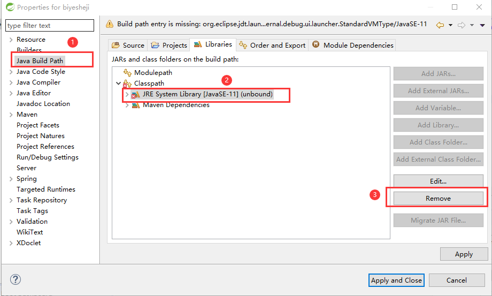Expand the Spring category
Viewport: 492px width, 296px height.
[x=11, y=179]
